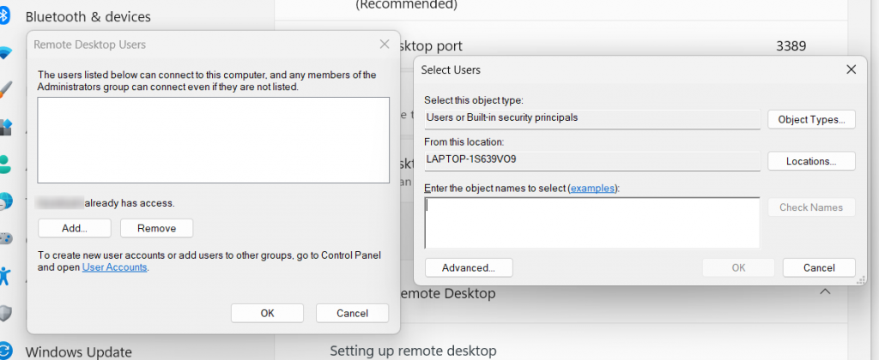Click Add... in Remote Desktop Users dialog

point(75,229)
